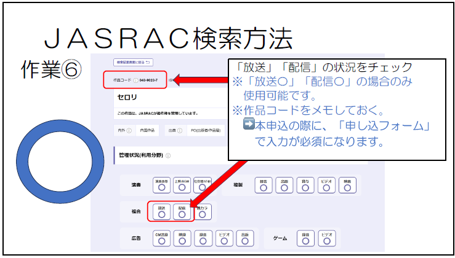Click 演奏会等 status box in 演奏 row
The image size is (455, 258).
point(162,185)
